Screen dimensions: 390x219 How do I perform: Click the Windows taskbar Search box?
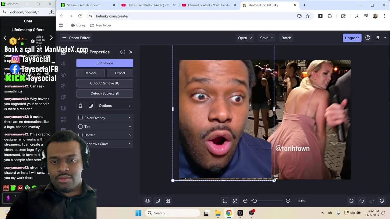tap(173, 213)
